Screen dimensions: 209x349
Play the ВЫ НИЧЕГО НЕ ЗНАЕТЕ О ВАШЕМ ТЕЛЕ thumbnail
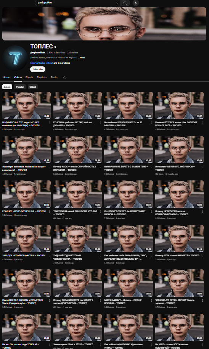tap(129, 150)
